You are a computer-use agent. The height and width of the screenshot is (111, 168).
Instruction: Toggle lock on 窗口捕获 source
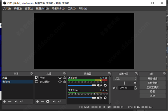pyautogui.click(x=65, y=81)
